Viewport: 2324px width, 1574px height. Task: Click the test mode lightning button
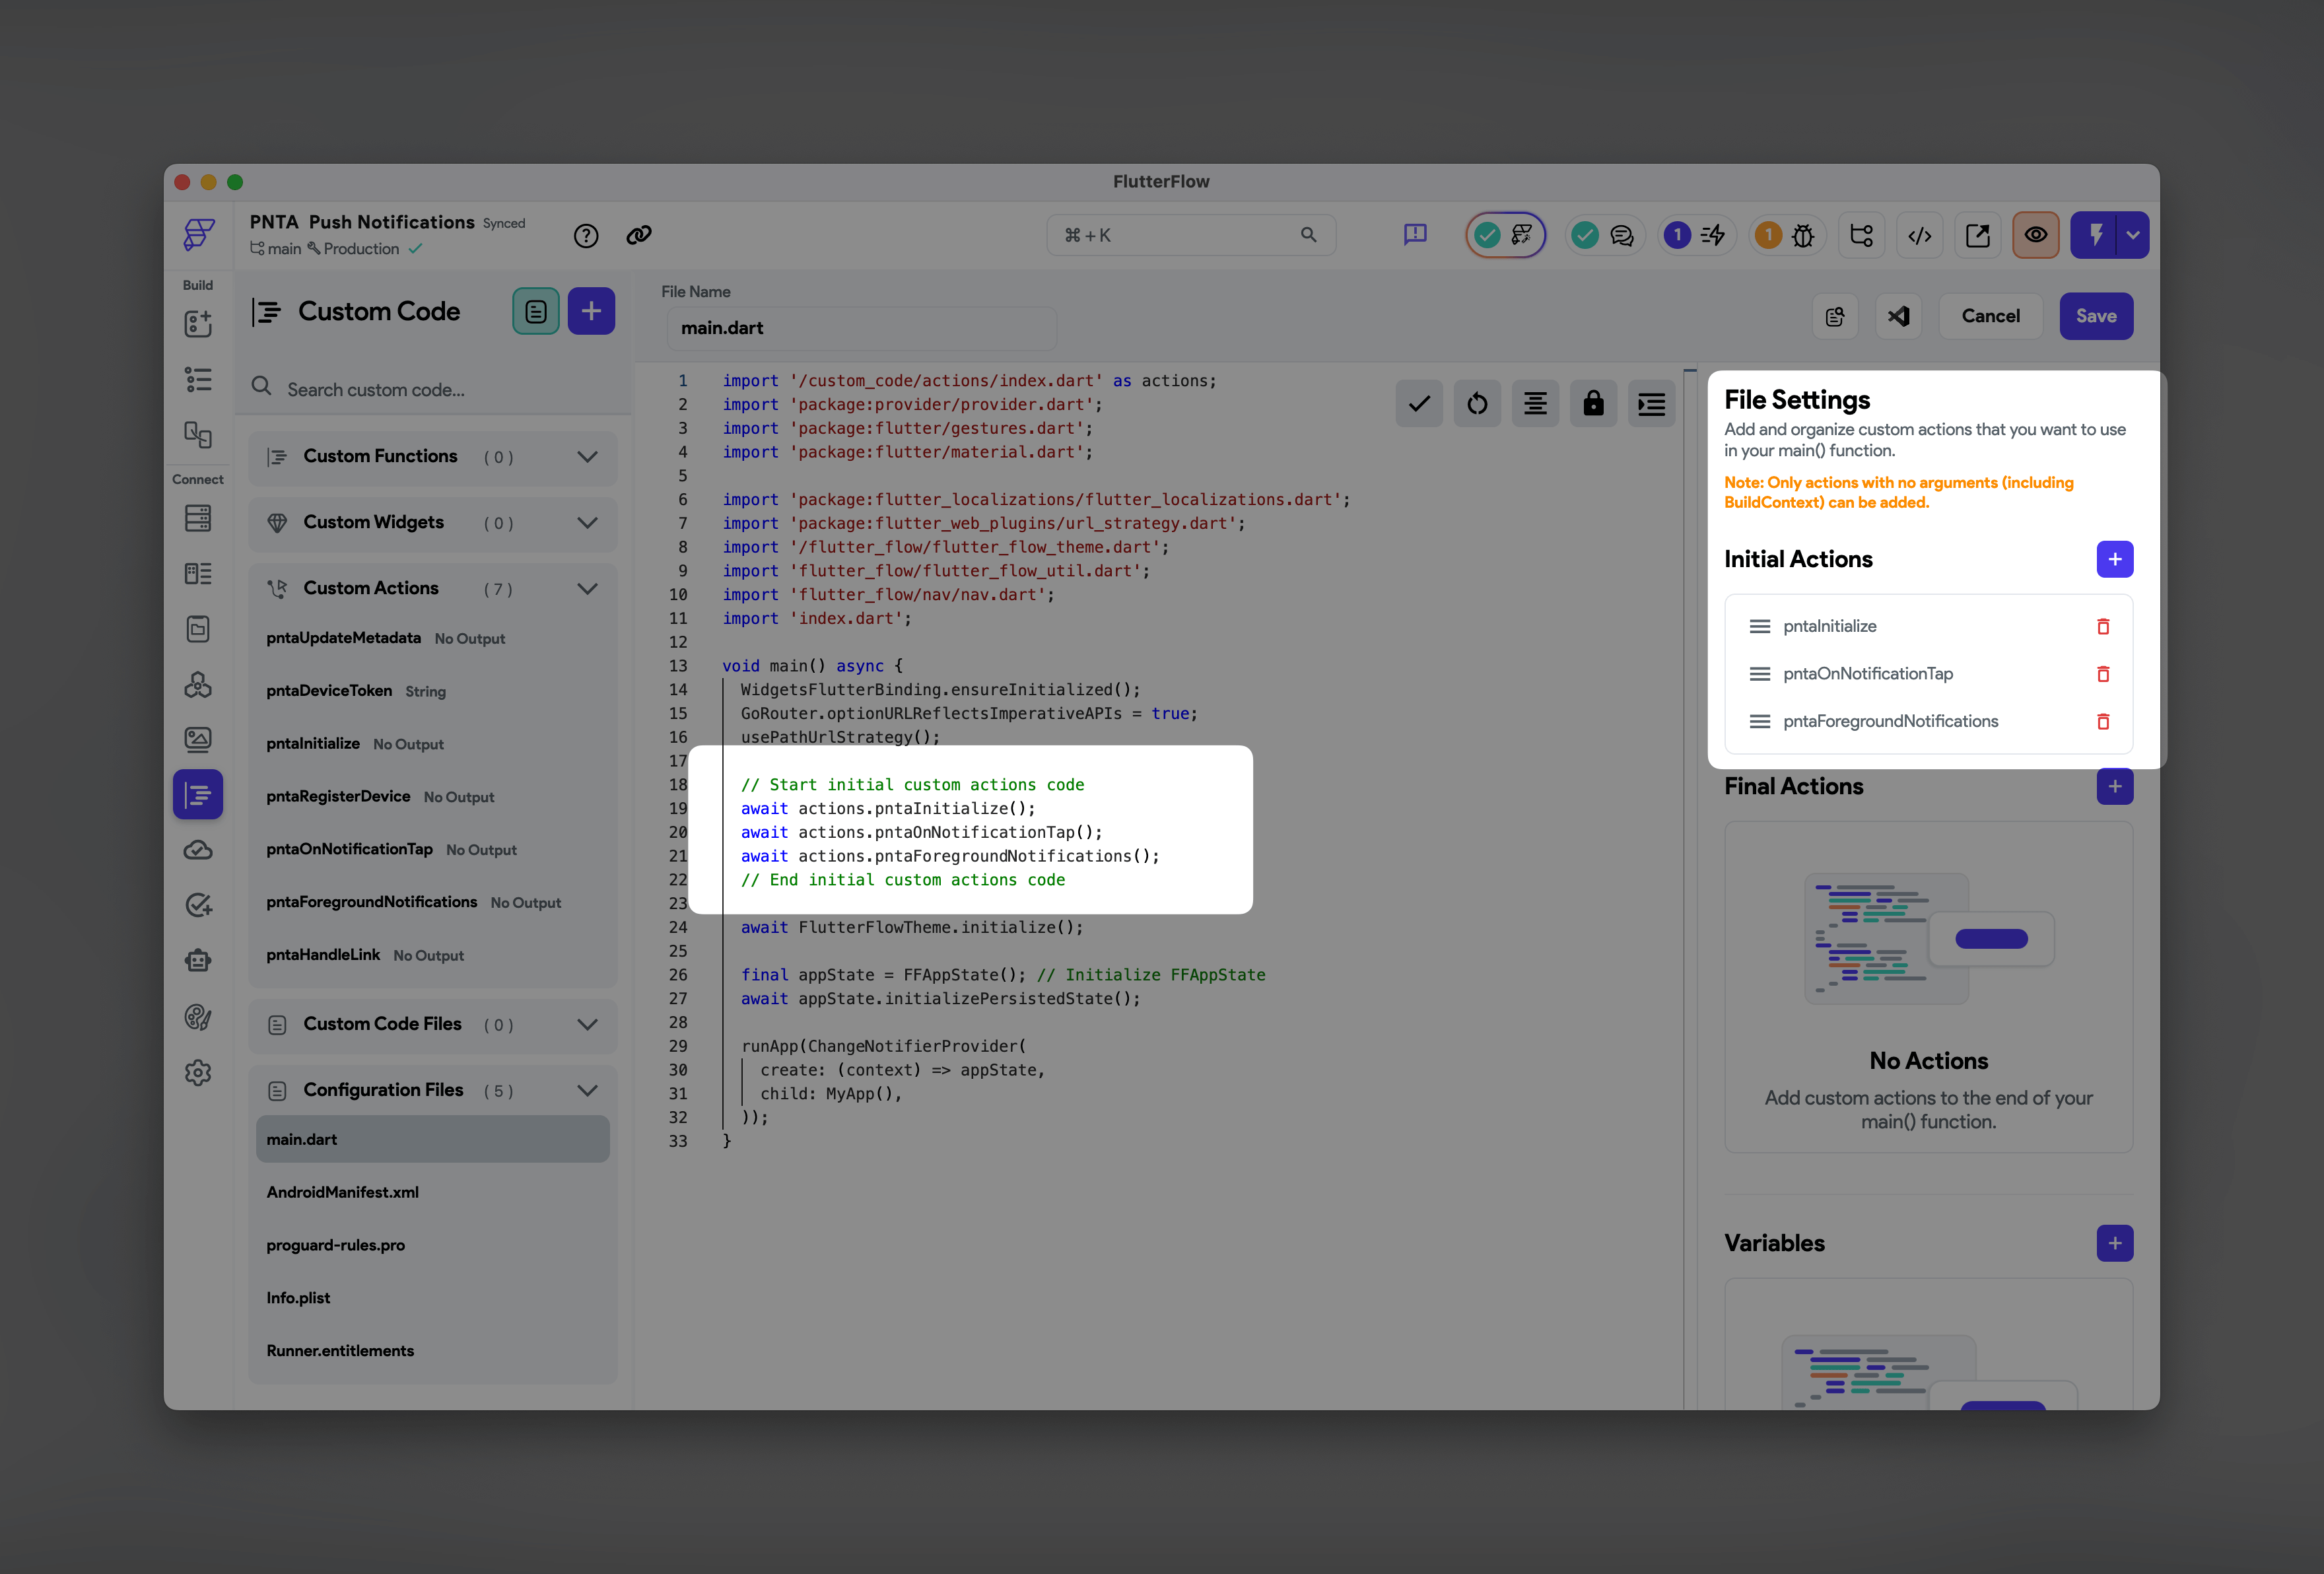[x=2095, y=235]
